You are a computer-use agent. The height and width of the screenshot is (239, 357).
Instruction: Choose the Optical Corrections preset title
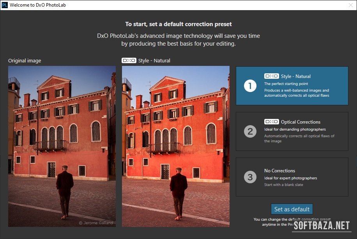(300, 122)
